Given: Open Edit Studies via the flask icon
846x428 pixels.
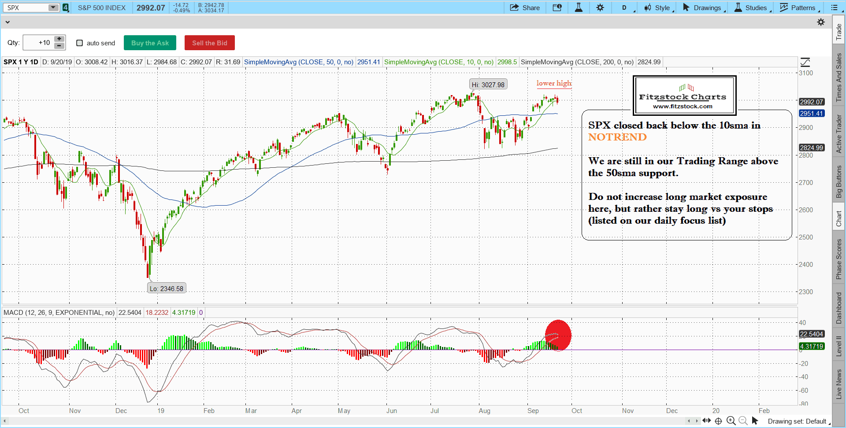Looking at the screenshot, I should (579, 7).
